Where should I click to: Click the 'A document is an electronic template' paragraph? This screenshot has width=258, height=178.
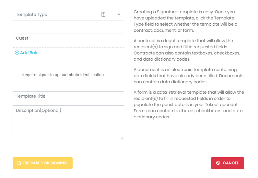[189, 76]
